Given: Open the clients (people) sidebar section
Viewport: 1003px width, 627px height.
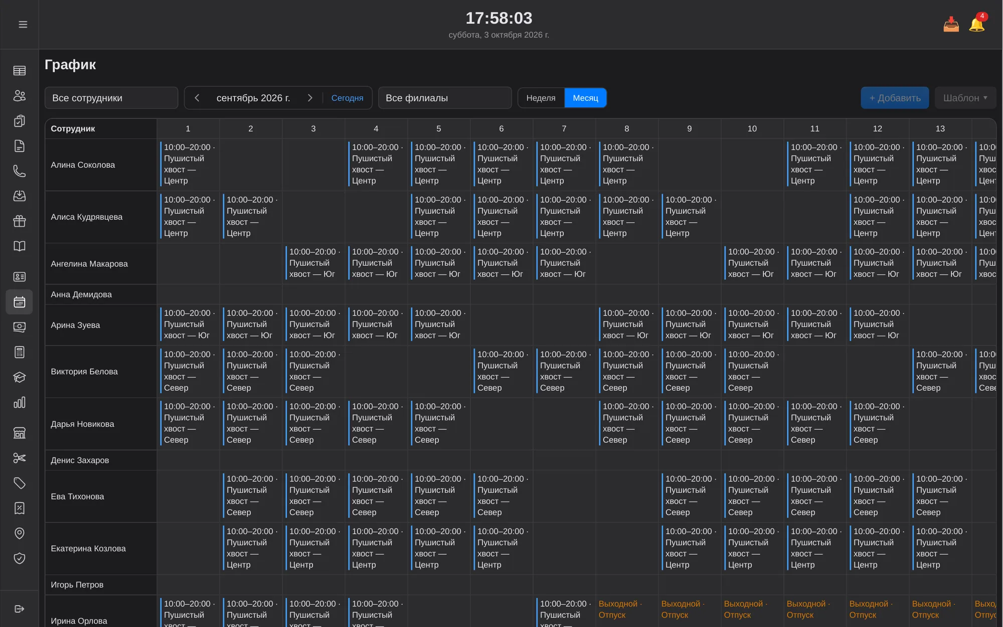Looking at the screenshot, I should [20, 96].
